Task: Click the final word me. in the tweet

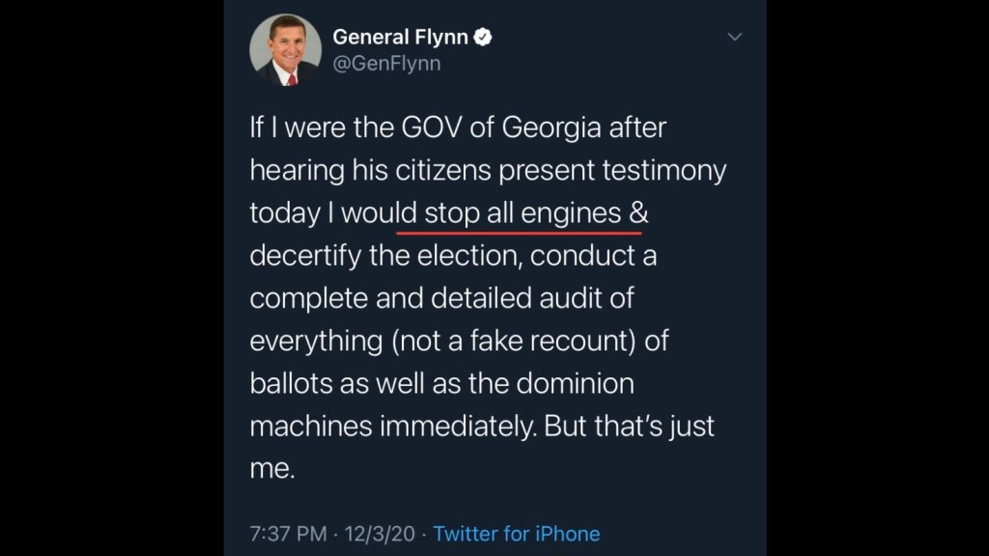Action: pyautogui.click(x=270, y=468)
